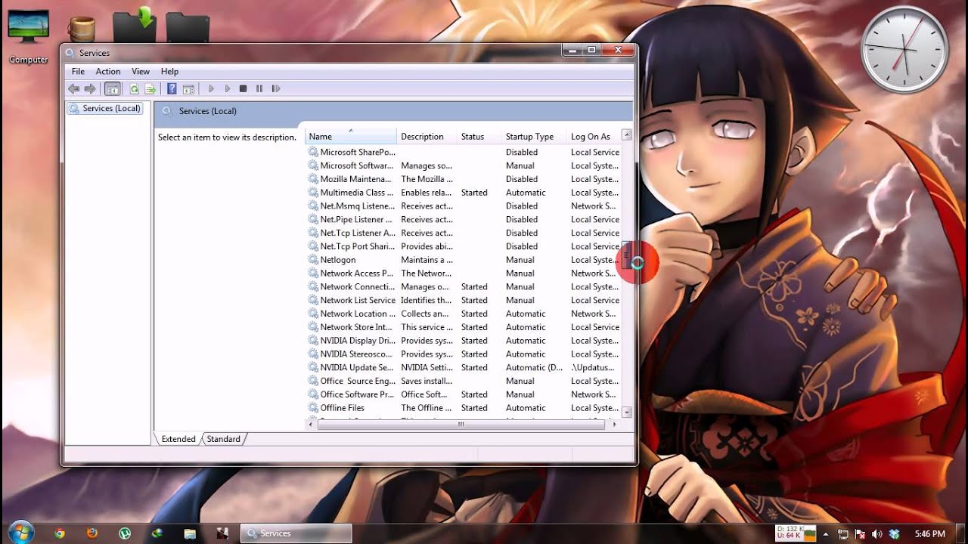This screenshot has height=544, width=968.
Task: Select the Microsoft SharePo... service row
Action: (463, 152)
